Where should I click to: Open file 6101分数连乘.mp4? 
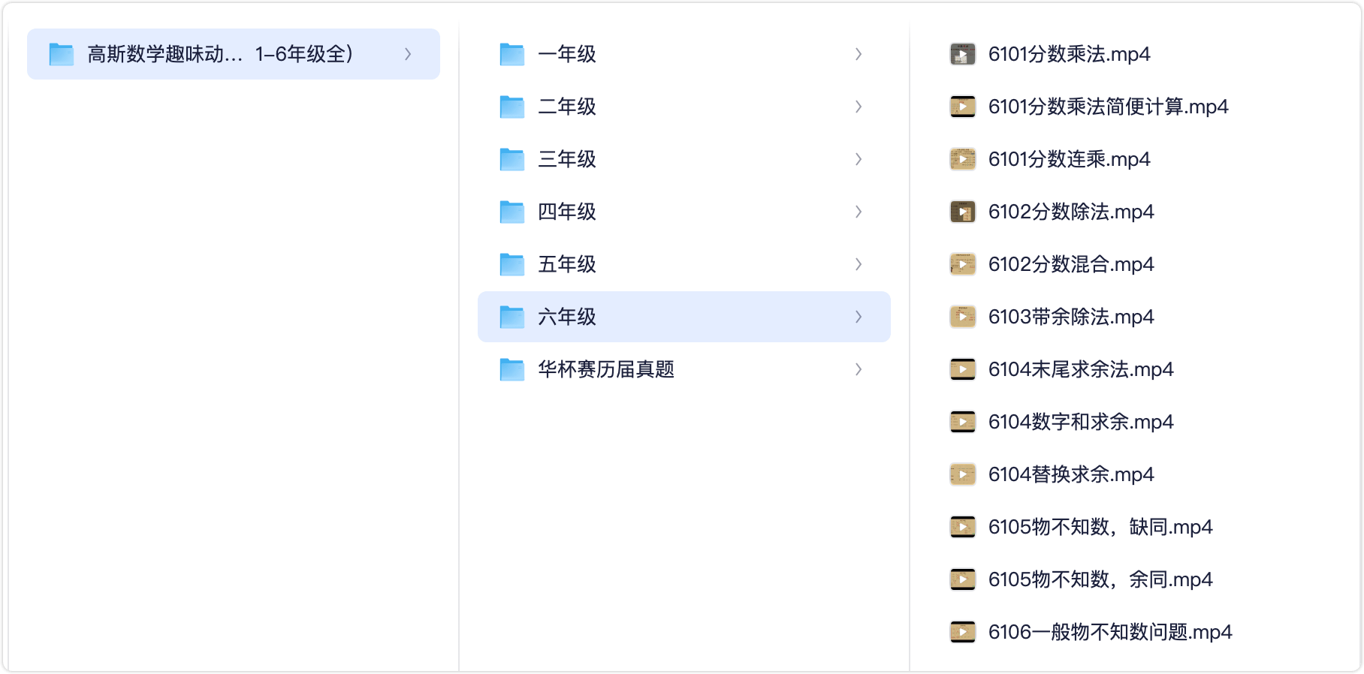point(1069,159)
